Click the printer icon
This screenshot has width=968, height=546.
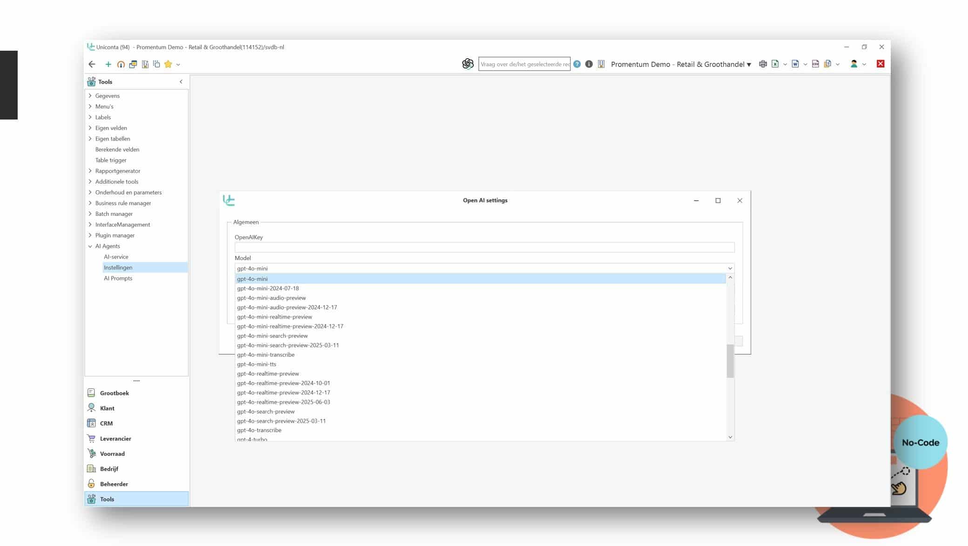[x=763, y=64]
